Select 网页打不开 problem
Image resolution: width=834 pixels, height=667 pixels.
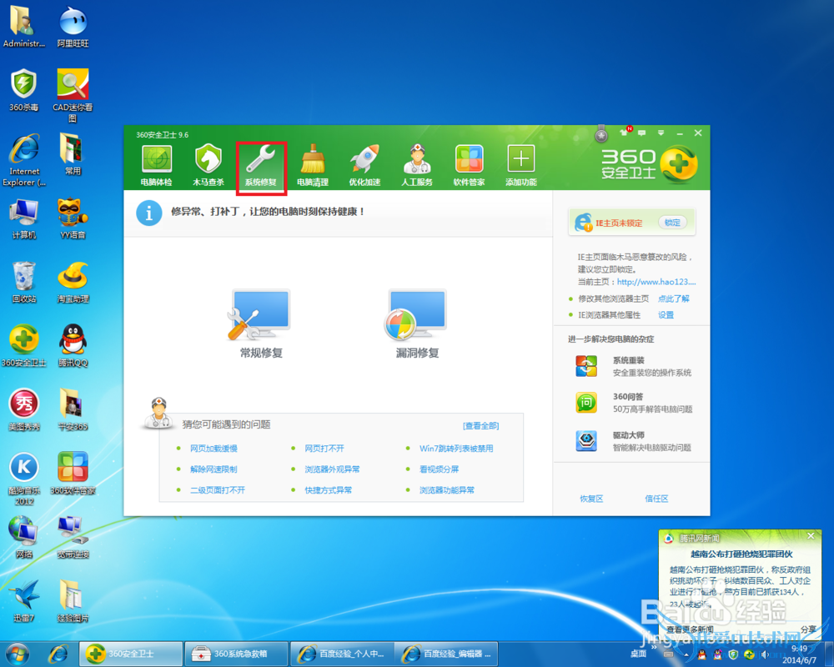(324, 449)
